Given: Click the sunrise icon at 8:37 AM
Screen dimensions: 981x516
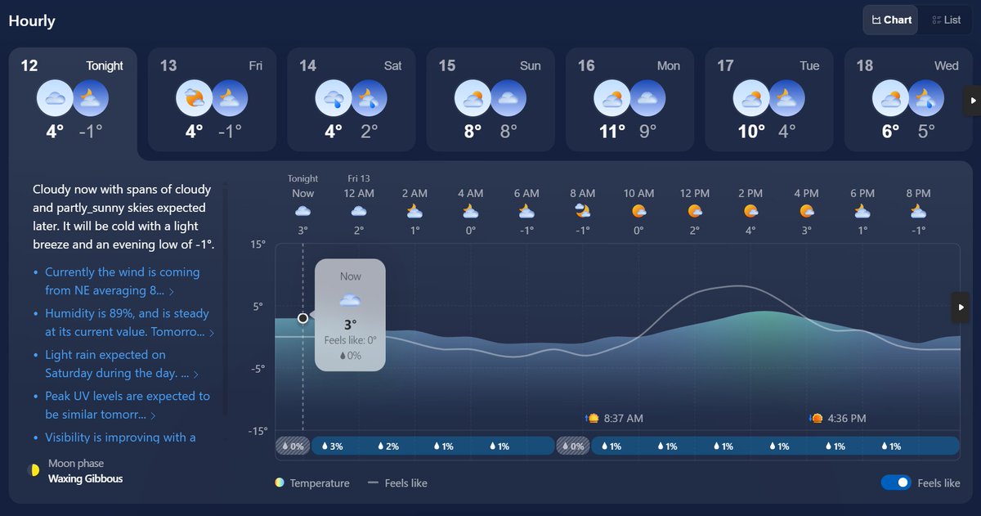Looking at the screenshot, I should pos(593,418).
